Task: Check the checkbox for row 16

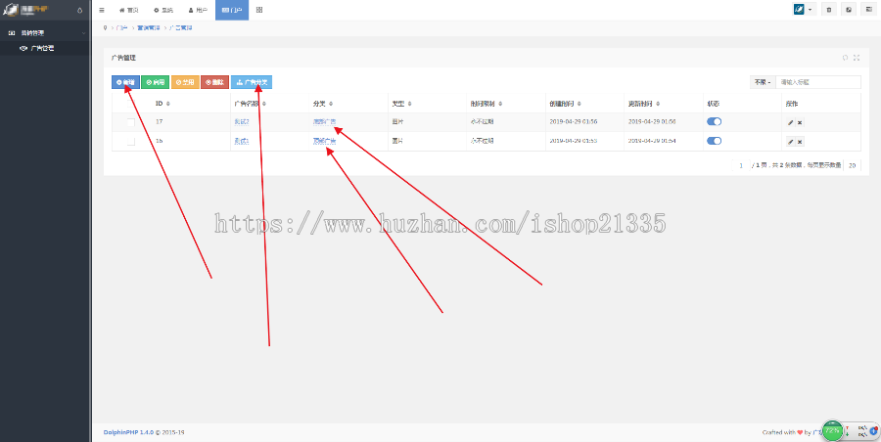Action: [x=130, y=142]
